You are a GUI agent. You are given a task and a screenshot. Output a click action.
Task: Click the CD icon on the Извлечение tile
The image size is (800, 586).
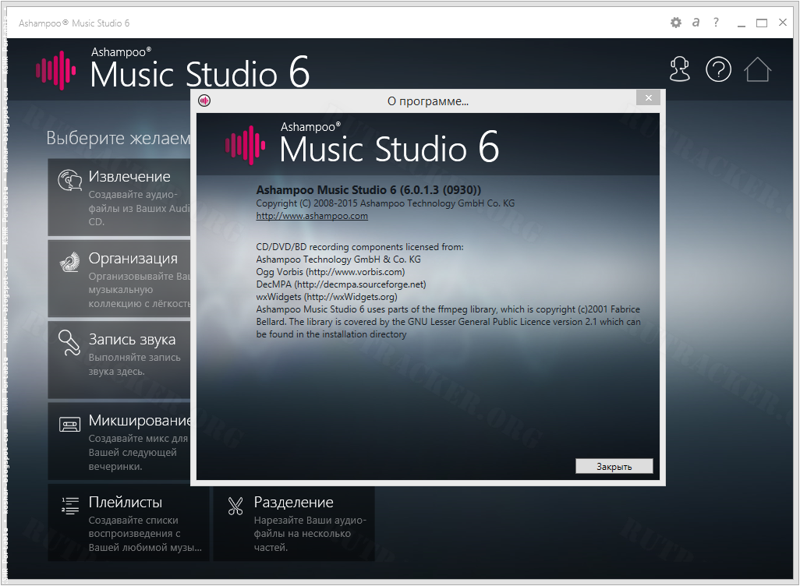[71, 181]
